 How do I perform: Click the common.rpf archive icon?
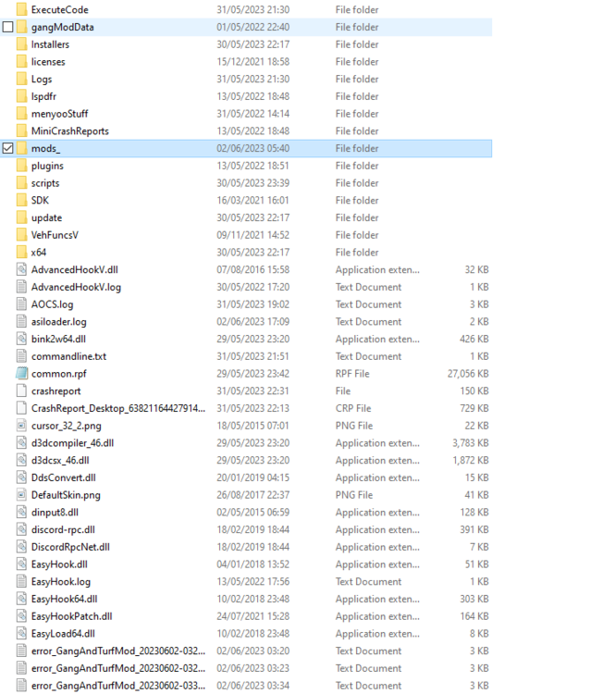21,374
